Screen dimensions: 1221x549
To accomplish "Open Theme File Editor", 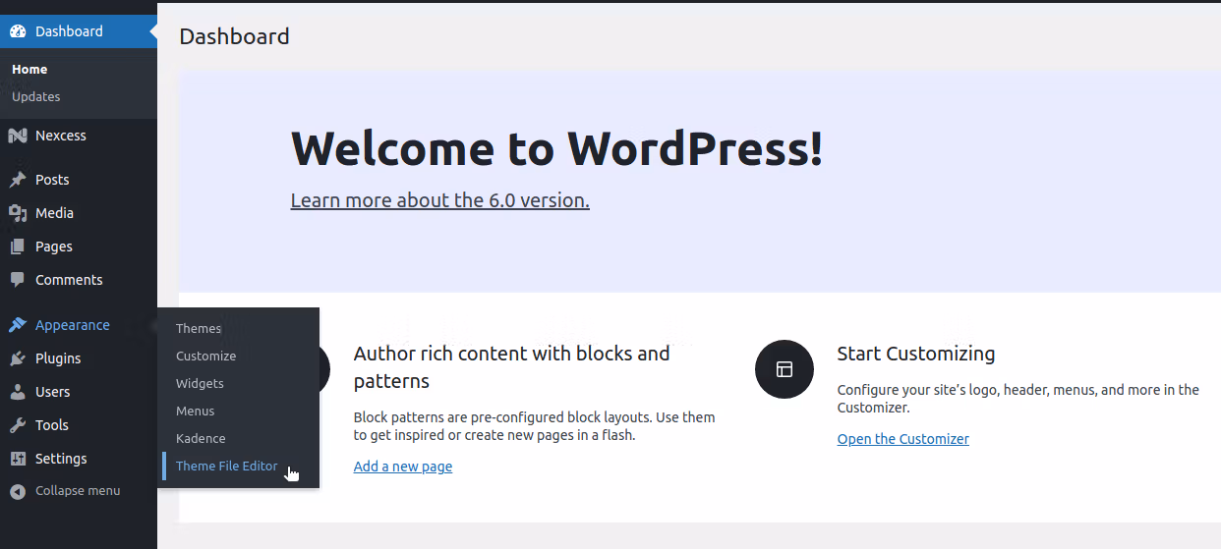I will (x=227, y=467).
